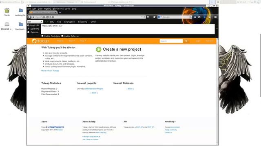Open the documentation link under Need help
Image resolution: width=261 pixels, height=146 pixels.
(175, 127)
